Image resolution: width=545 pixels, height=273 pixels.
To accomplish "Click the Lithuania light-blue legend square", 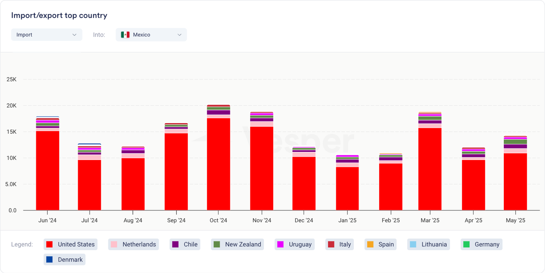I will 413,244.
